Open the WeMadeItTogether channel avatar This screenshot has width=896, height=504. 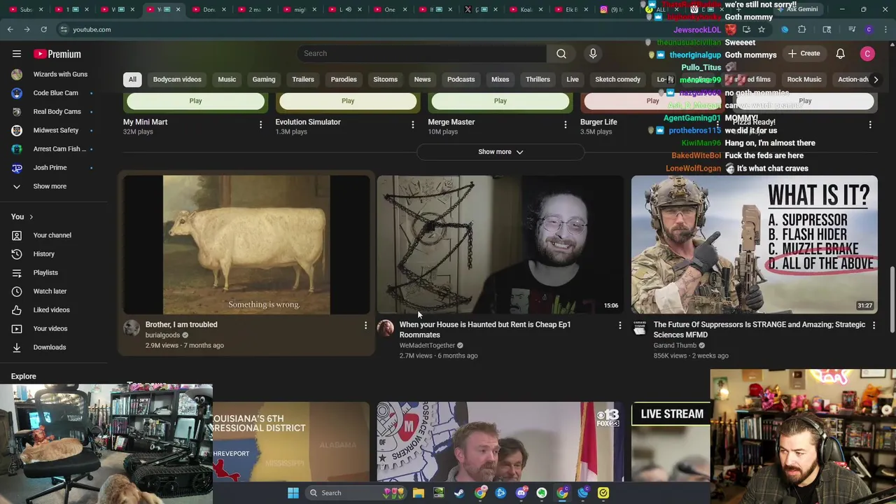(386, 328)
